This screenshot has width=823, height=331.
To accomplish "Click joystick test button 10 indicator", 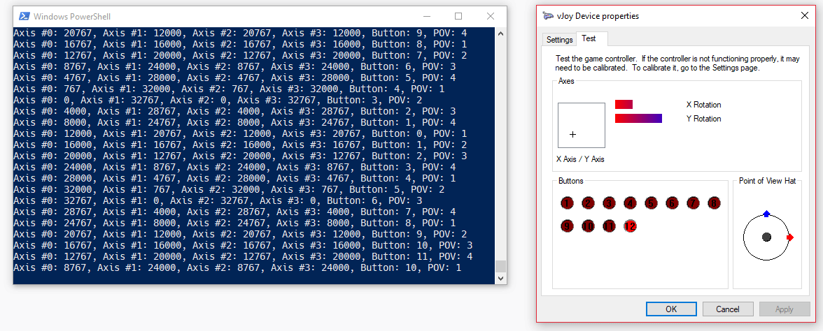I will (x=589, y=226).
